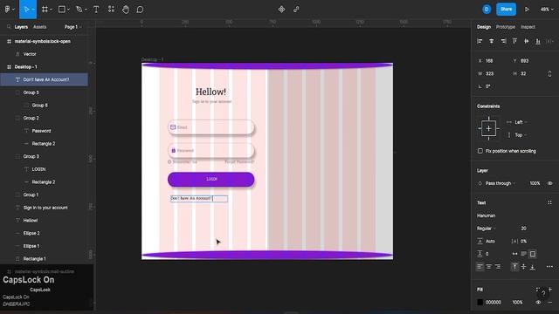Open the Resources tool
Image resolution: width=559 pixels, height=314 pixels.
[111, 10]
